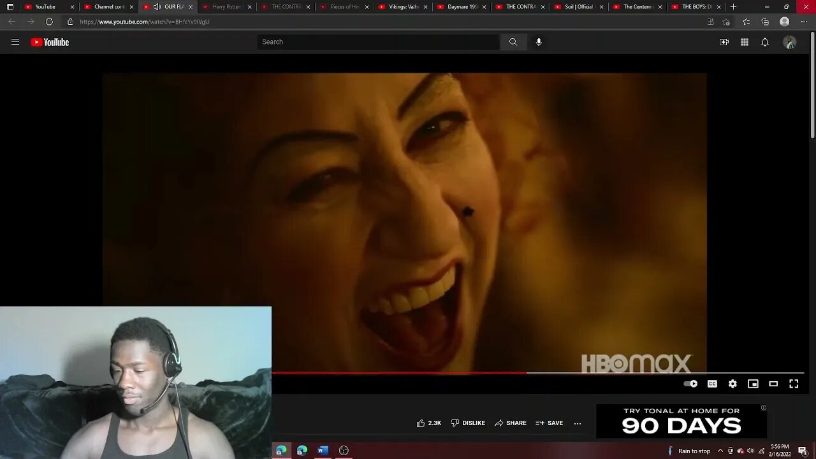Open the YouTube apps grid
This screenshot has width=816, height=459.
click(745, 42)
